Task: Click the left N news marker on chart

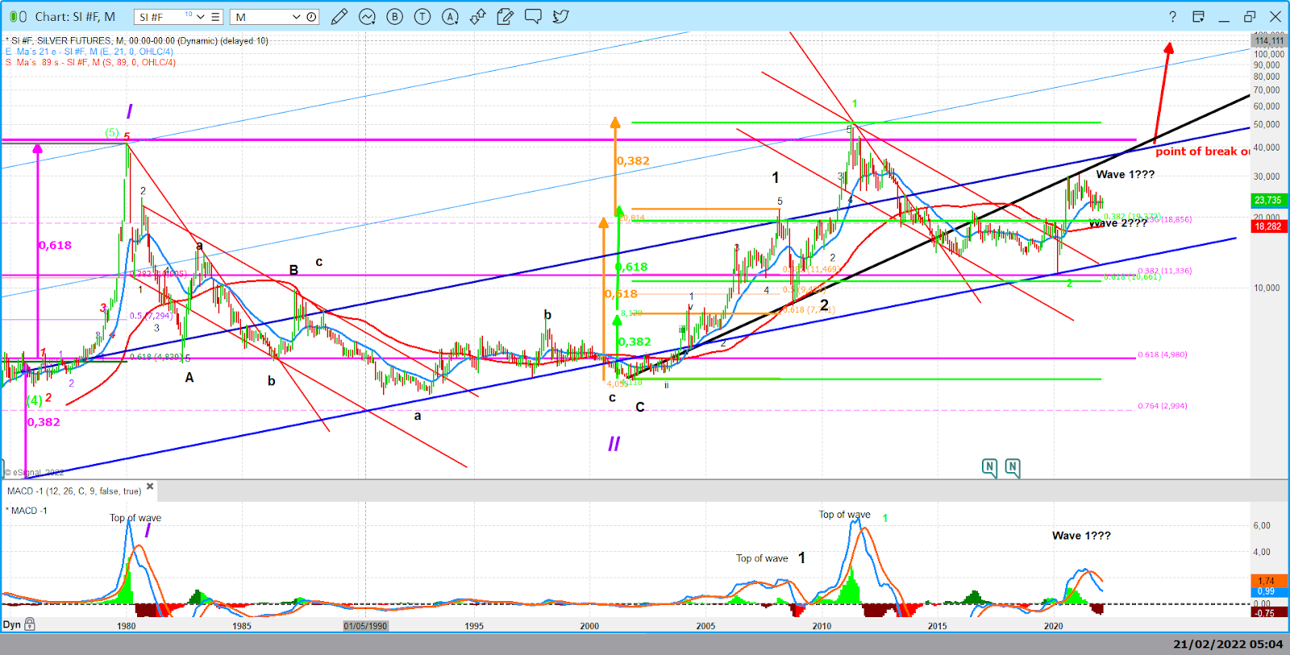Action: click(x=989, y=467)
